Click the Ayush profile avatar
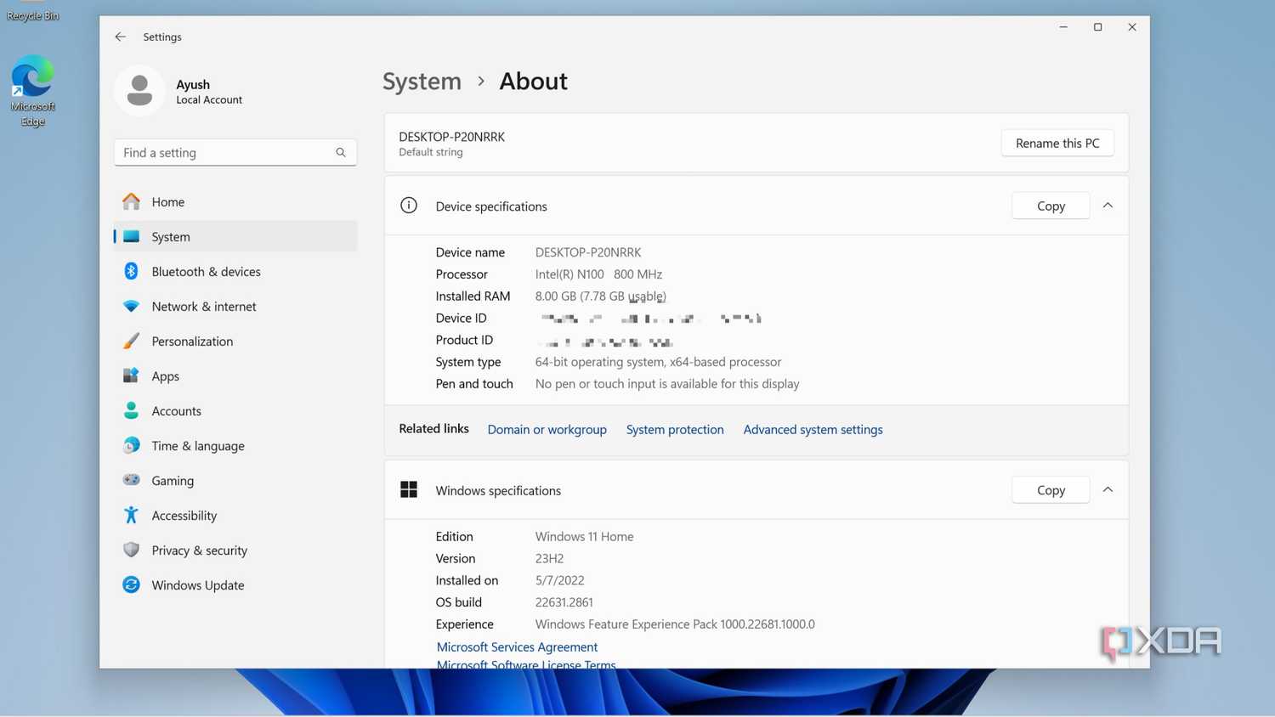The image size is (1275, 717). [x=139, y=90]
